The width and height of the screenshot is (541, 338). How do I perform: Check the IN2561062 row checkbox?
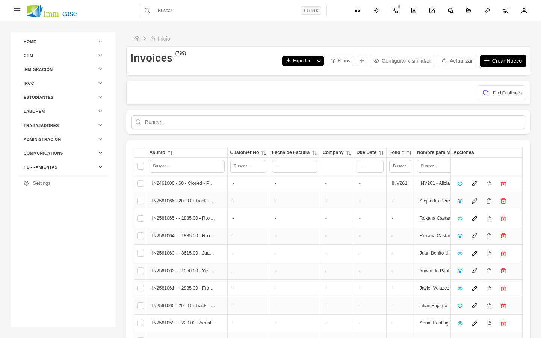(x=141, y=271)
